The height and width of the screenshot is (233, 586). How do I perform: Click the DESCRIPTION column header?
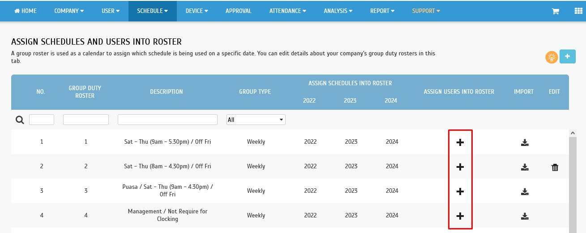click(x=167, y=92)
